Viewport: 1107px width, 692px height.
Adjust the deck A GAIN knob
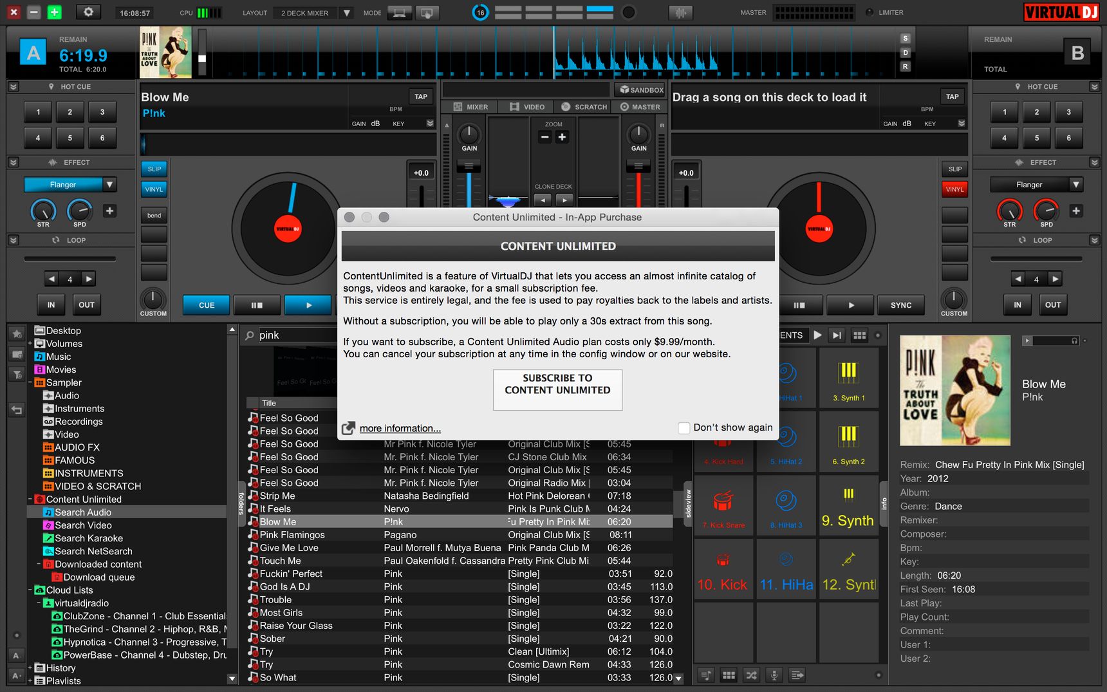(x=469, y=135)
